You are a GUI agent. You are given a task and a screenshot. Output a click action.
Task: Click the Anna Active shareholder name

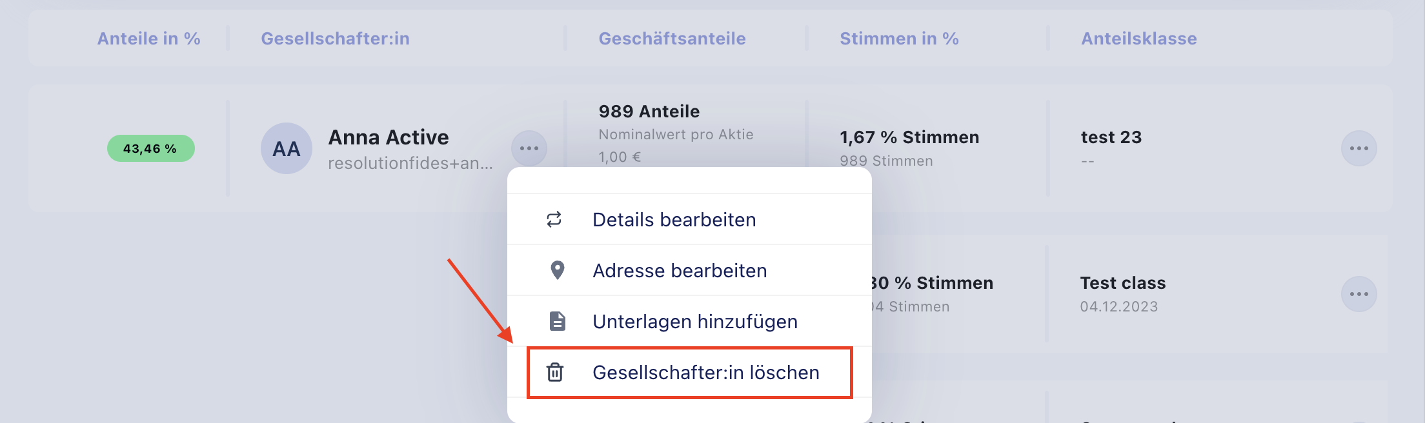[x=389, y=137]
